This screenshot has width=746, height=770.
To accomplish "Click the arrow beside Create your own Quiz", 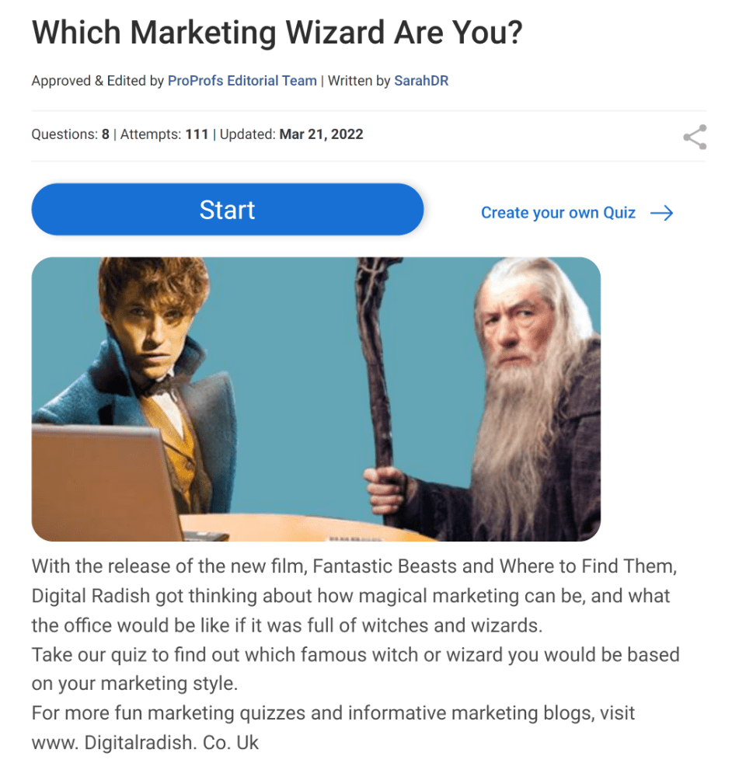I will [661, 213].
